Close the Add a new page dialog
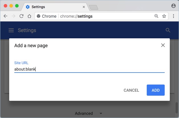This screenshot has height=118, width=179. (163, 45)
